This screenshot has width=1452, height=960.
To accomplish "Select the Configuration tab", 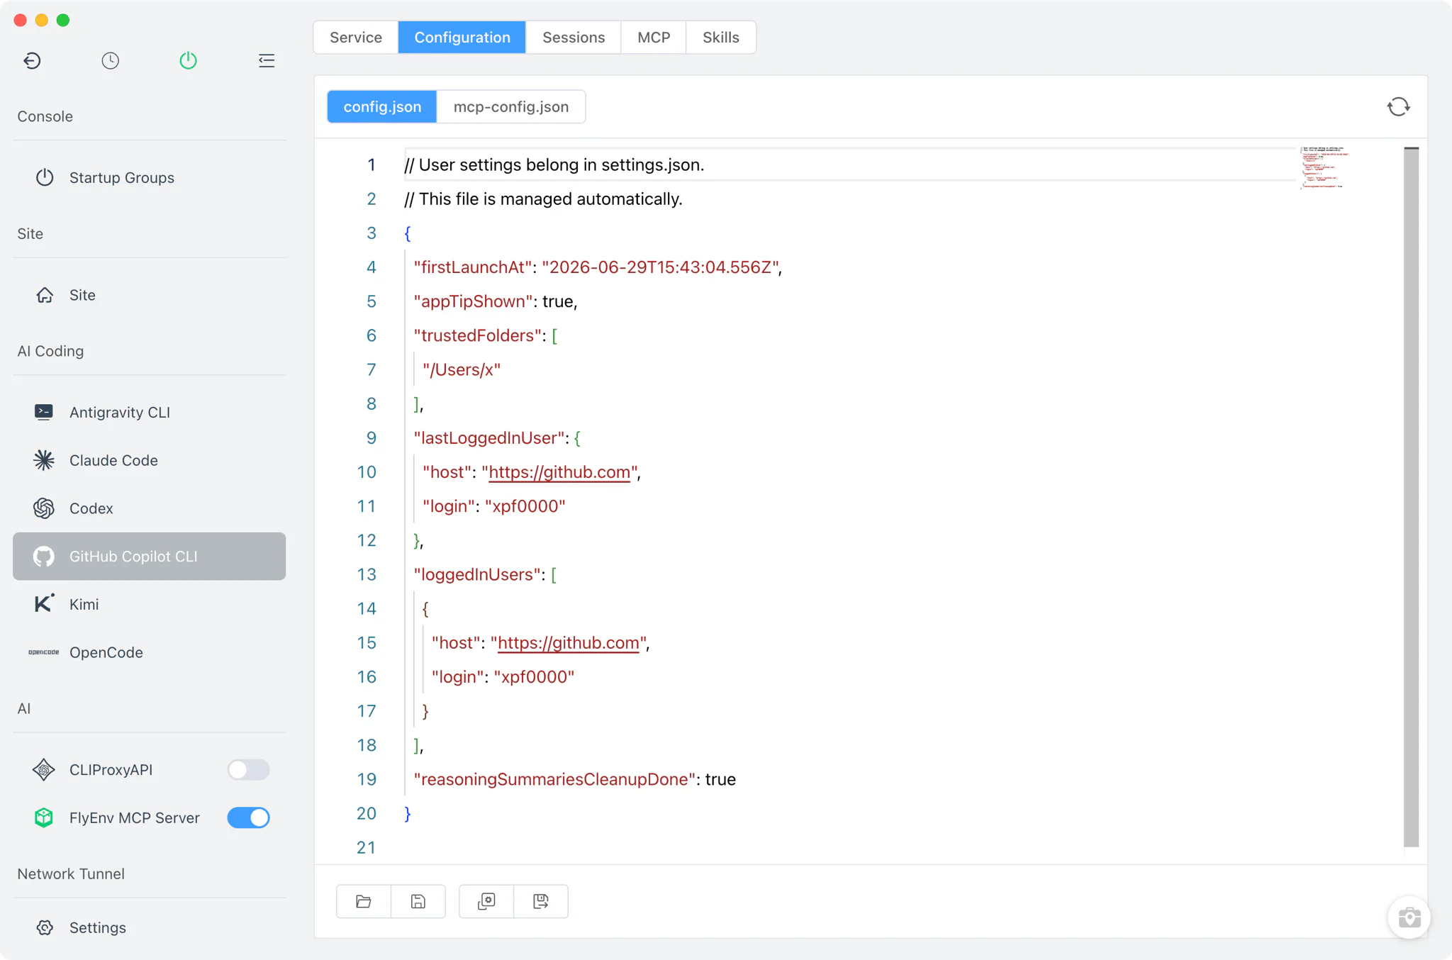I will [x=462, y=37].
